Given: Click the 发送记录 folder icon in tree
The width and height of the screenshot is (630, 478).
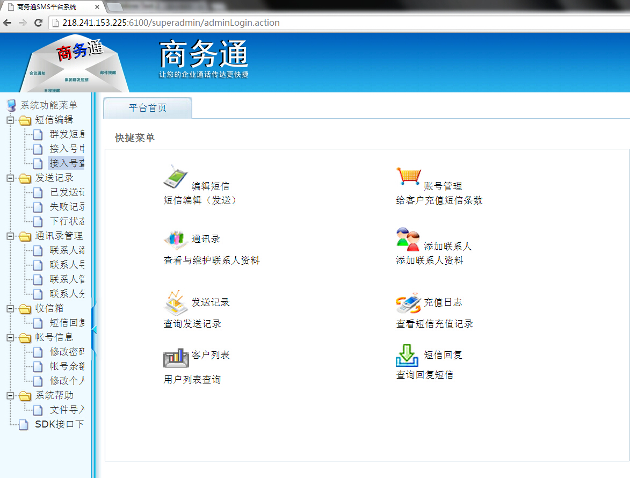Looking at the screenshot, I should 25,178.
